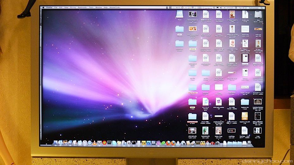Viewport: 294px width, 165px height.
Task: Open the Shona network drive icon
Action: click(x=180, y=14)
